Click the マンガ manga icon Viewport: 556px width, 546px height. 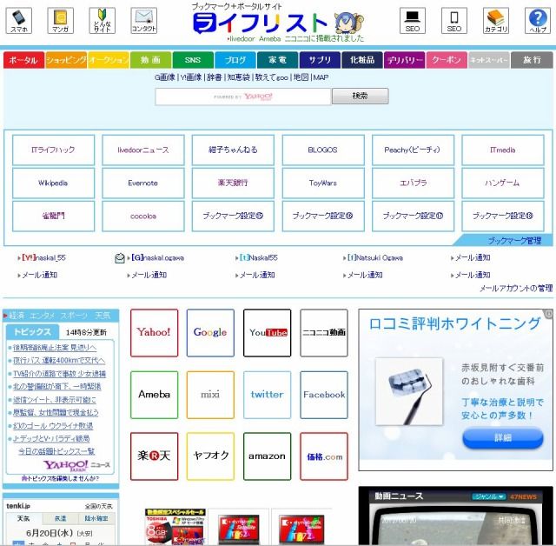pos(60,21)
